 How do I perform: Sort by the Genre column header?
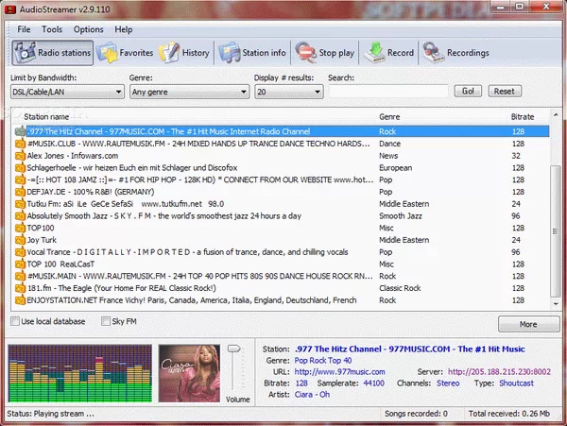[x=389, y=117]
